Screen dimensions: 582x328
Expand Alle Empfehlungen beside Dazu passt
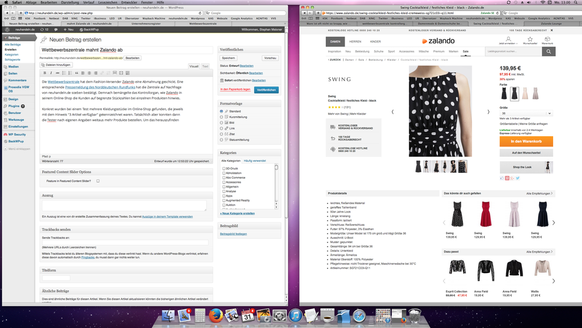540,252
